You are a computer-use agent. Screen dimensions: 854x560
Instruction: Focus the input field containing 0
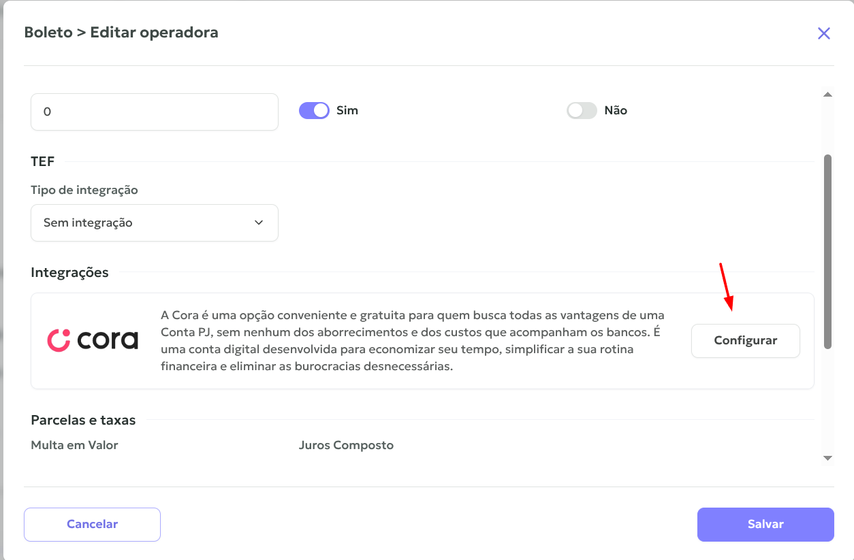coord(155,112)
